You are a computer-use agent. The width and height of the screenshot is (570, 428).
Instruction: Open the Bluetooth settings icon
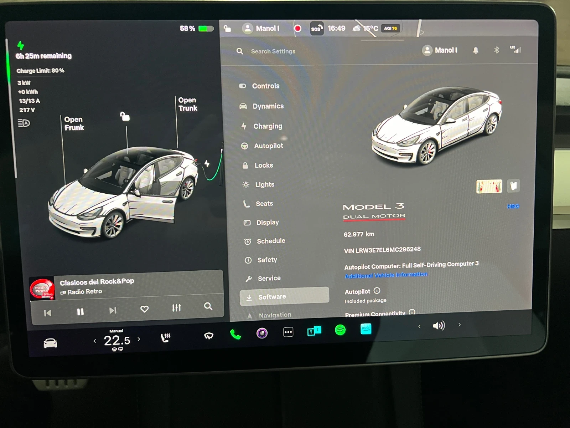coord(497,50)
